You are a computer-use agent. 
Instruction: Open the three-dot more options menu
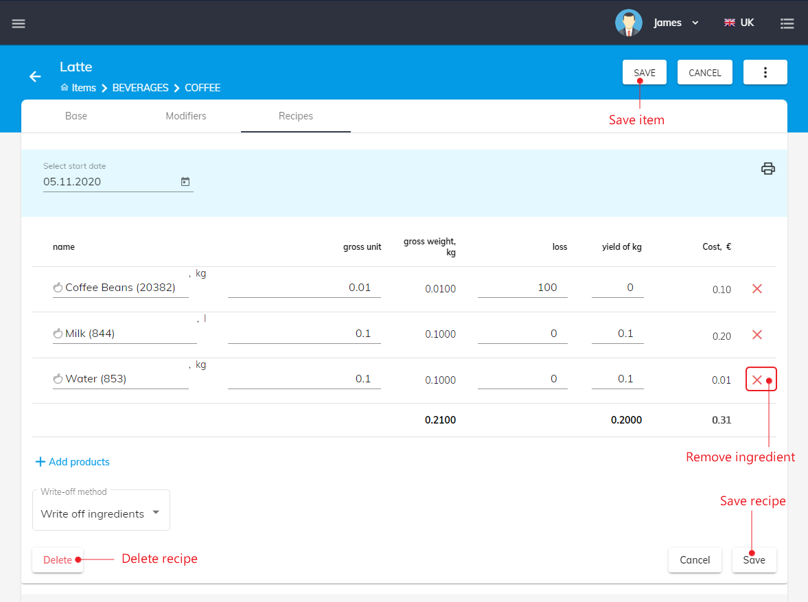point(765,73)
